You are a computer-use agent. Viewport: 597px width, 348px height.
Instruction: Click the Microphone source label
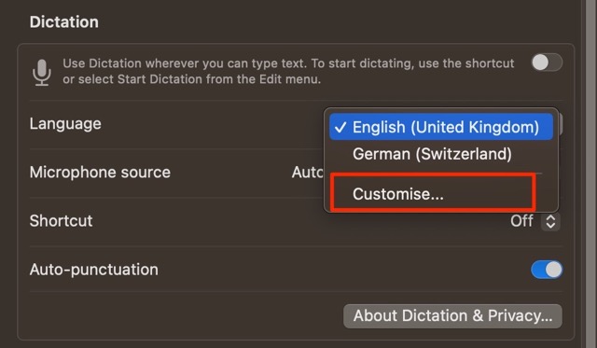point(100,173)
